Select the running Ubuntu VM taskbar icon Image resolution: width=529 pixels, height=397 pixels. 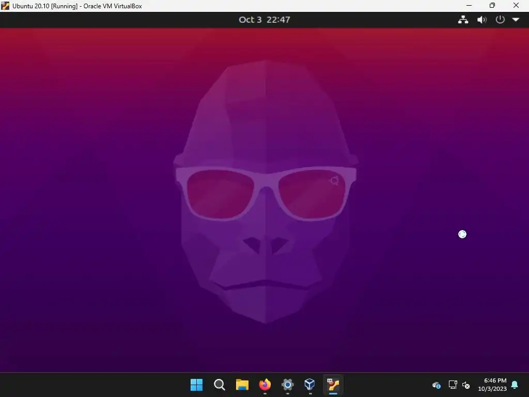tap(333, 385)
